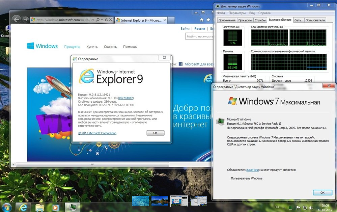Close the IE О программе dialog
This screenshot has width=337, height=212.
165,58
